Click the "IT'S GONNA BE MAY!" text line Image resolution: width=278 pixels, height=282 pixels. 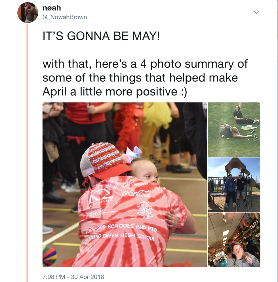pyautogui.click(x=101, y=37)
